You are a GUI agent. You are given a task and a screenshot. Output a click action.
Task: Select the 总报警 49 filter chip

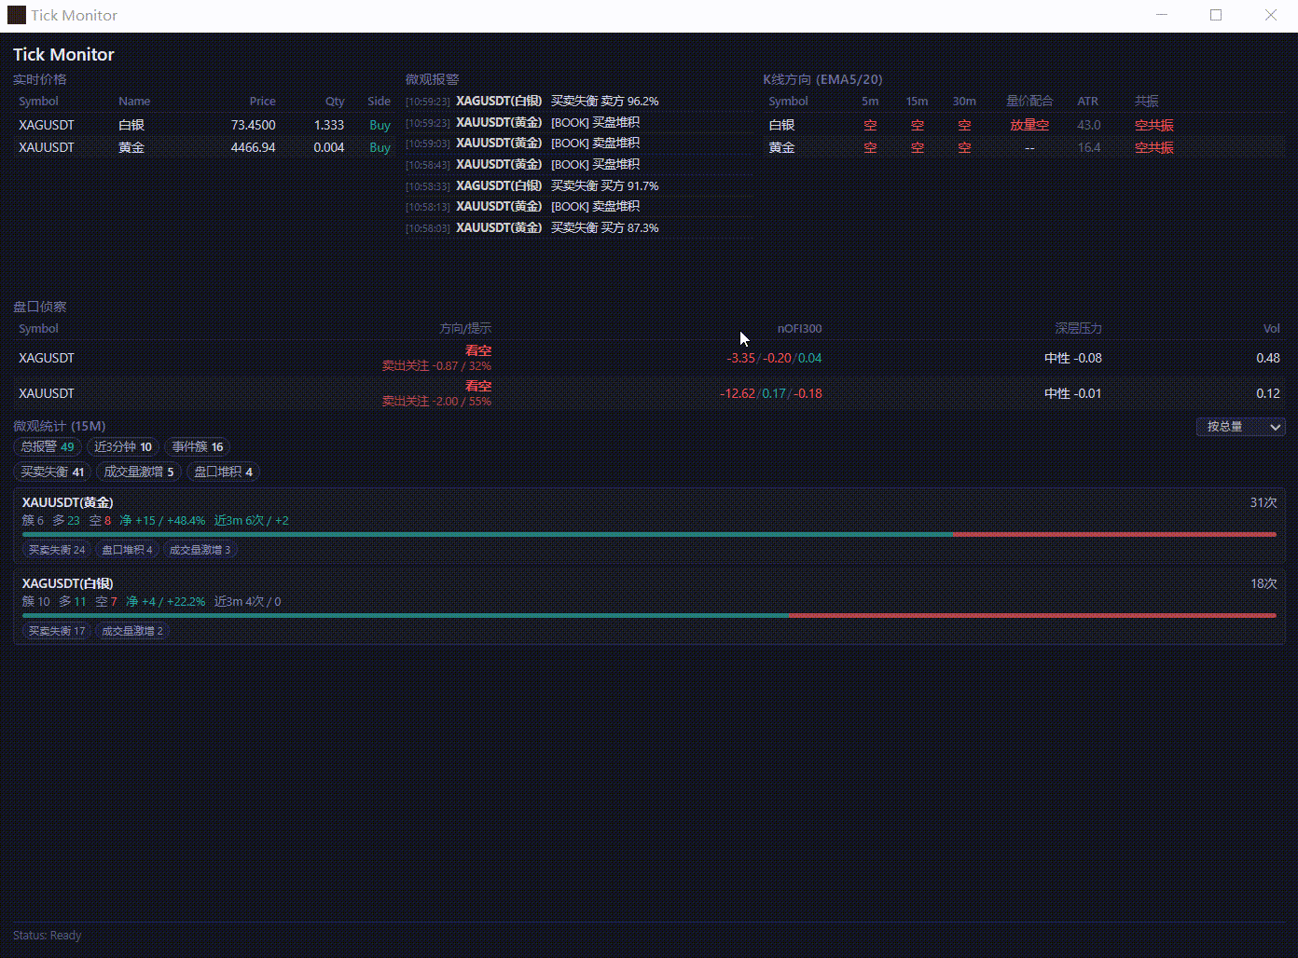tap(48, 447)
